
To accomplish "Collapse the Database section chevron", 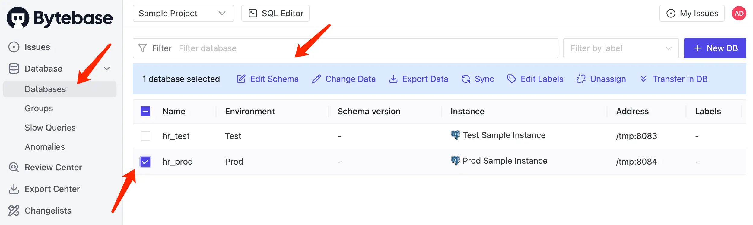I will click(107, 69).
